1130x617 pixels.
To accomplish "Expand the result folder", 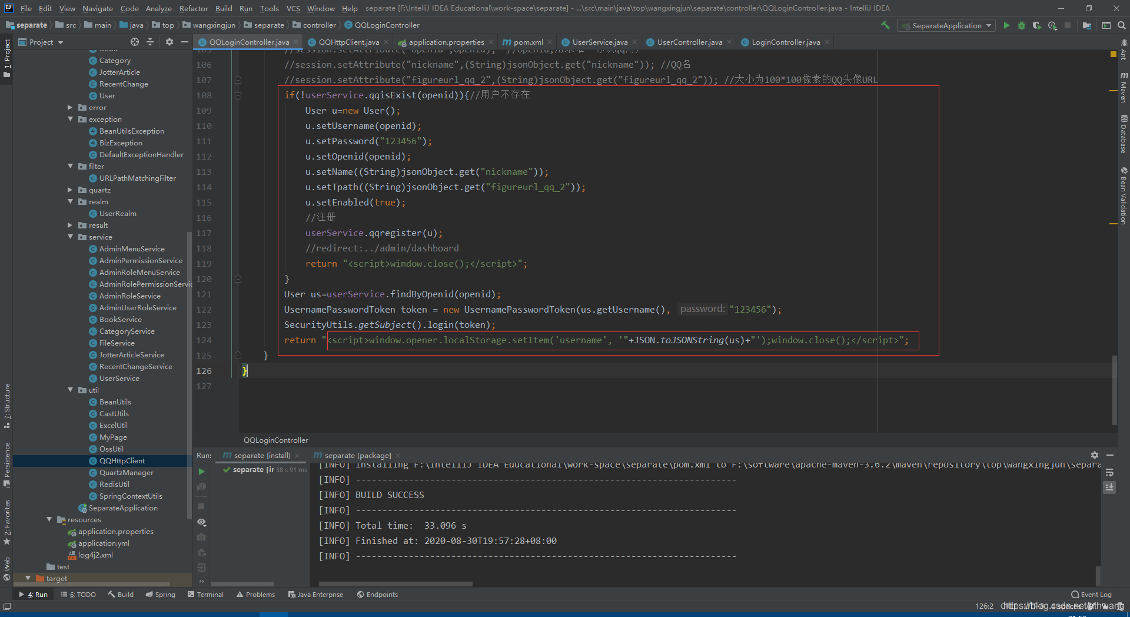I will pos(70,225).
